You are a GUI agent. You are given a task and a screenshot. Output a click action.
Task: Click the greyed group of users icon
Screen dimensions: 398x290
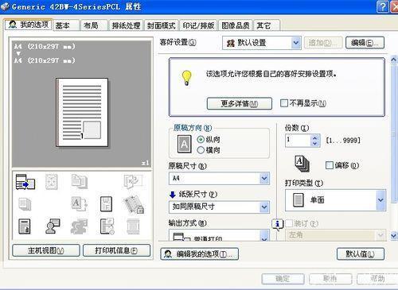79,226
